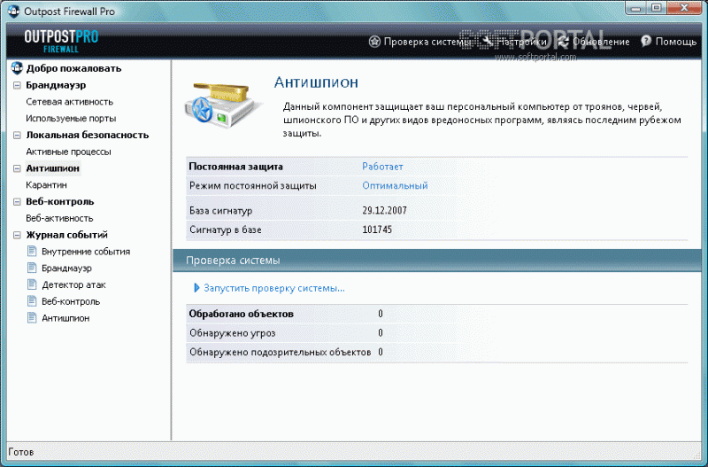Select the bold Веб-контроль heading

point(60,202)
